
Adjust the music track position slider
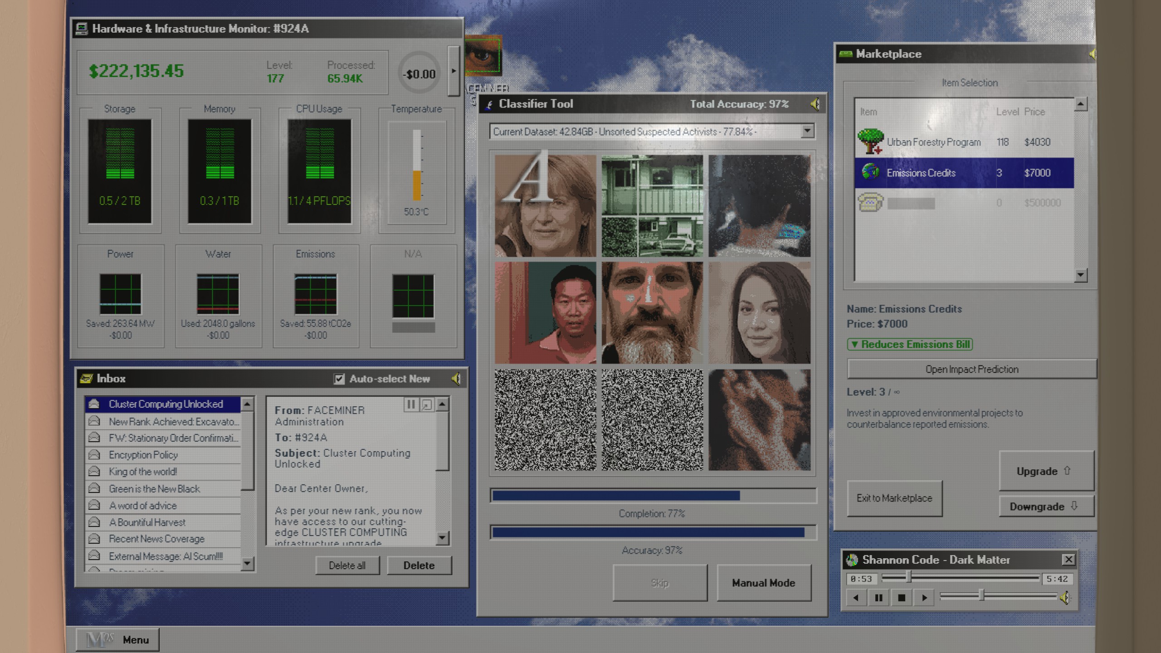[x=908, y=577]
